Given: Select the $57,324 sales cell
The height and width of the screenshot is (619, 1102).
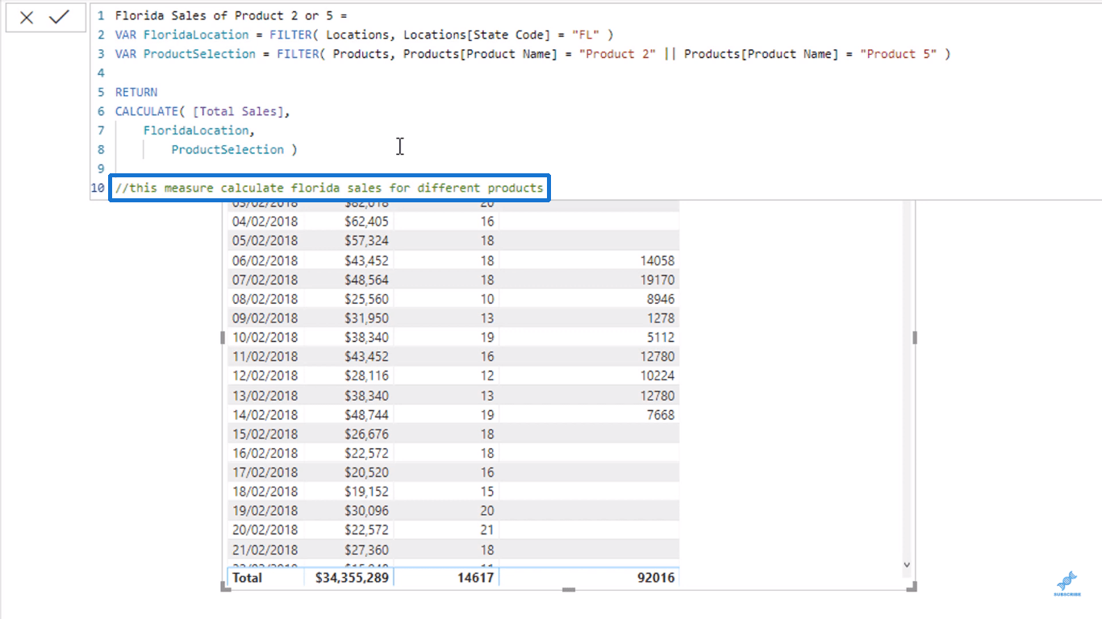Looking at the screenshot, I should point(366,241).
